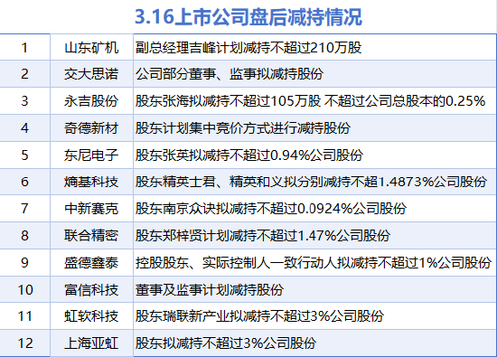Select company name 中新赛克

click(91, 209)
